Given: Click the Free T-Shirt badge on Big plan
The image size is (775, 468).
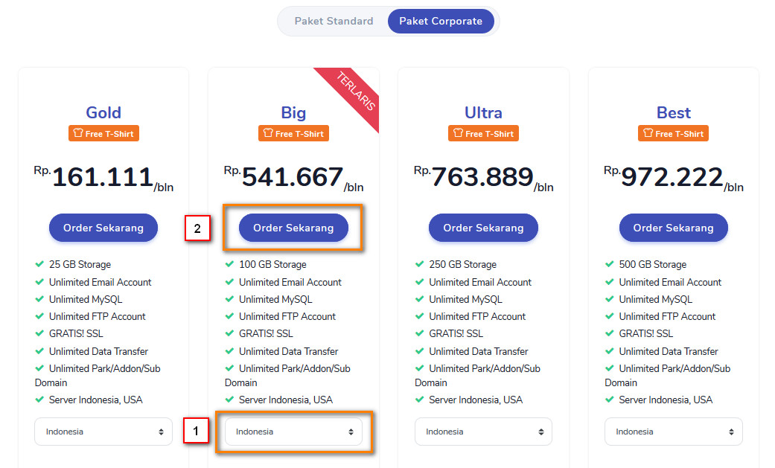Looking at the screenshot, I should 293,133.
